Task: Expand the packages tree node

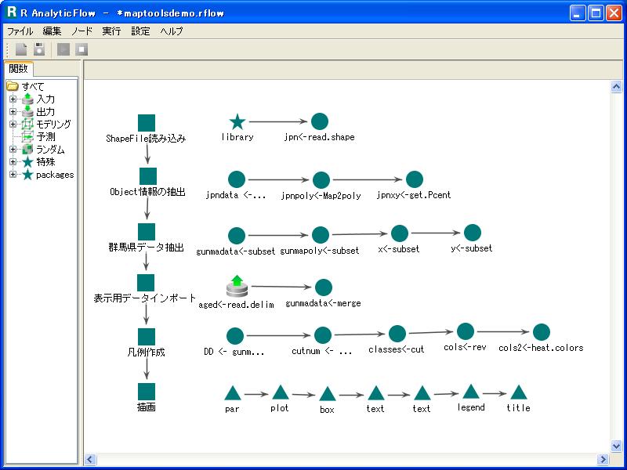Action: point(13,175)
